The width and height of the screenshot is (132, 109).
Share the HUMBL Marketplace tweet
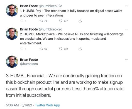80,49
